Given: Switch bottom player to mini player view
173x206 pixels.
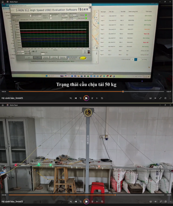Looking at the screenshot, I should (x=165, y=201).
